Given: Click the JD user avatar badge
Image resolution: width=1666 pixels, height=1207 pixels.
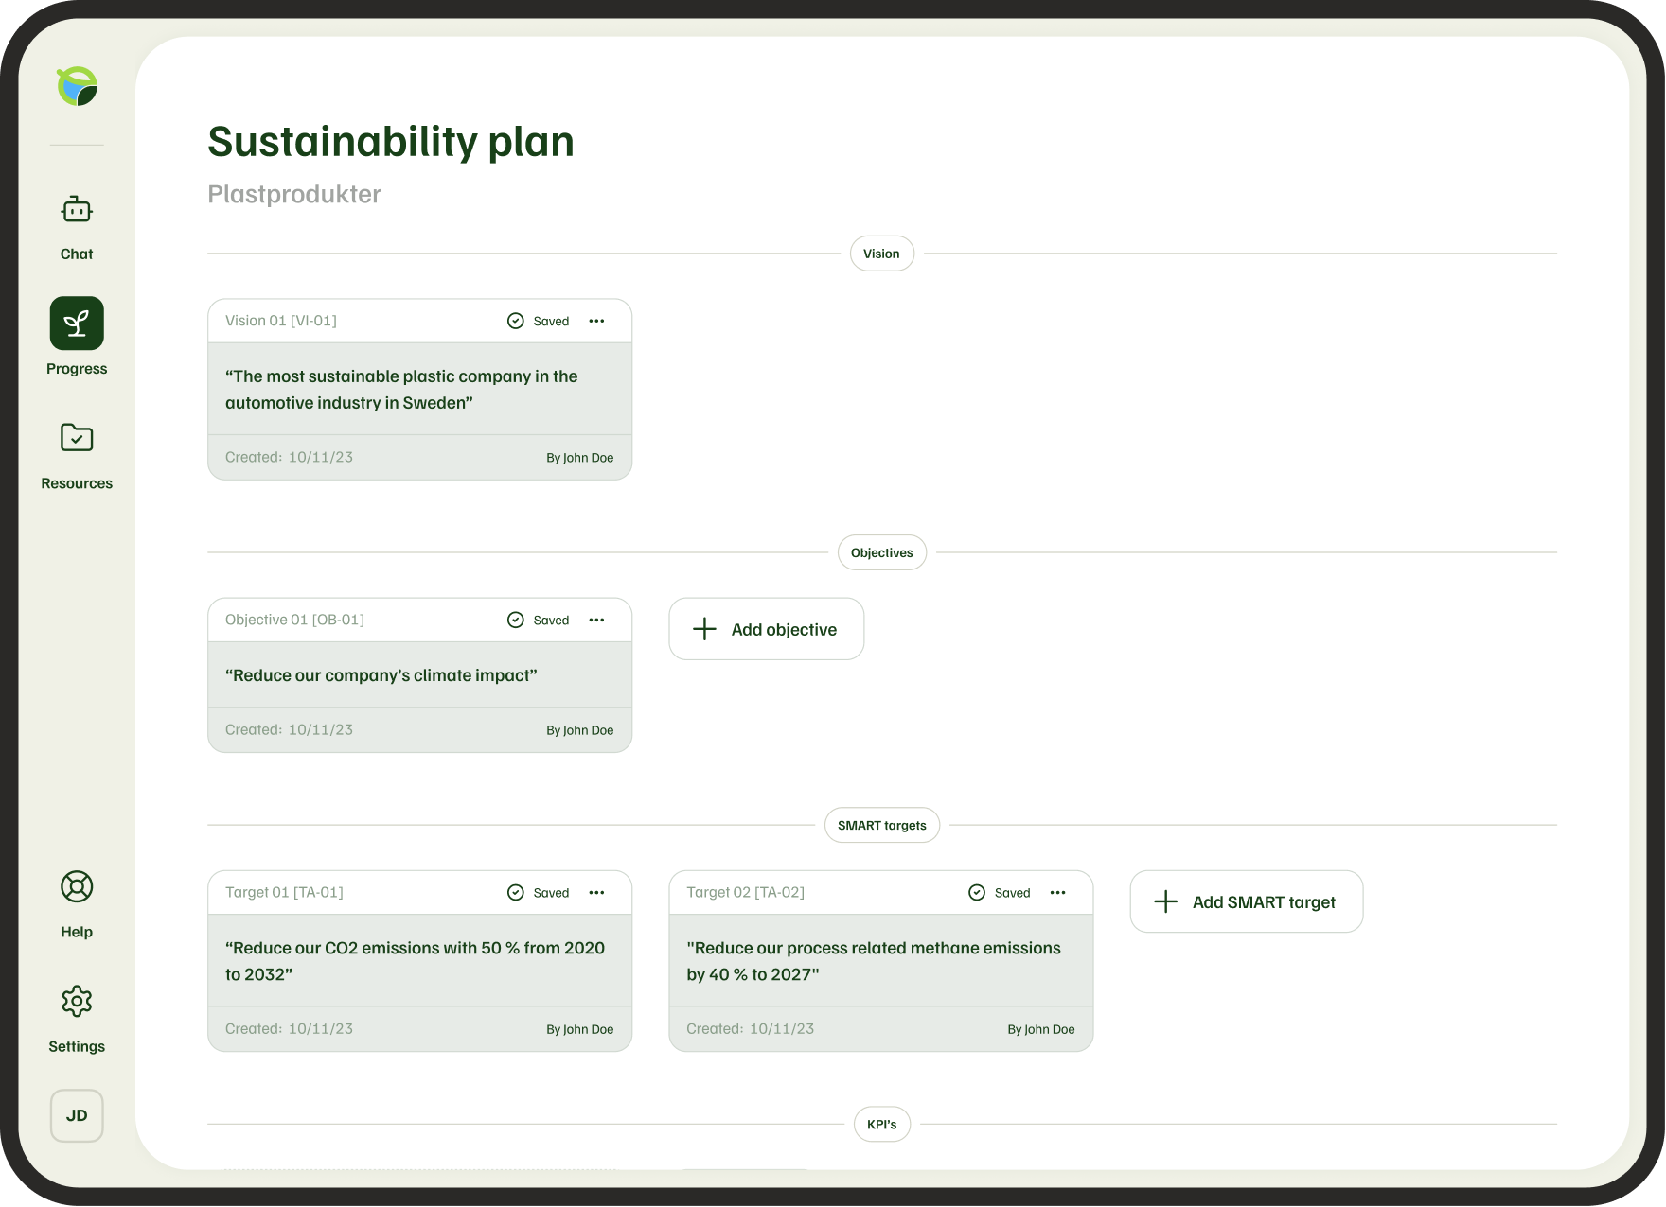Looking at the screenshot, I should 77,1115.
